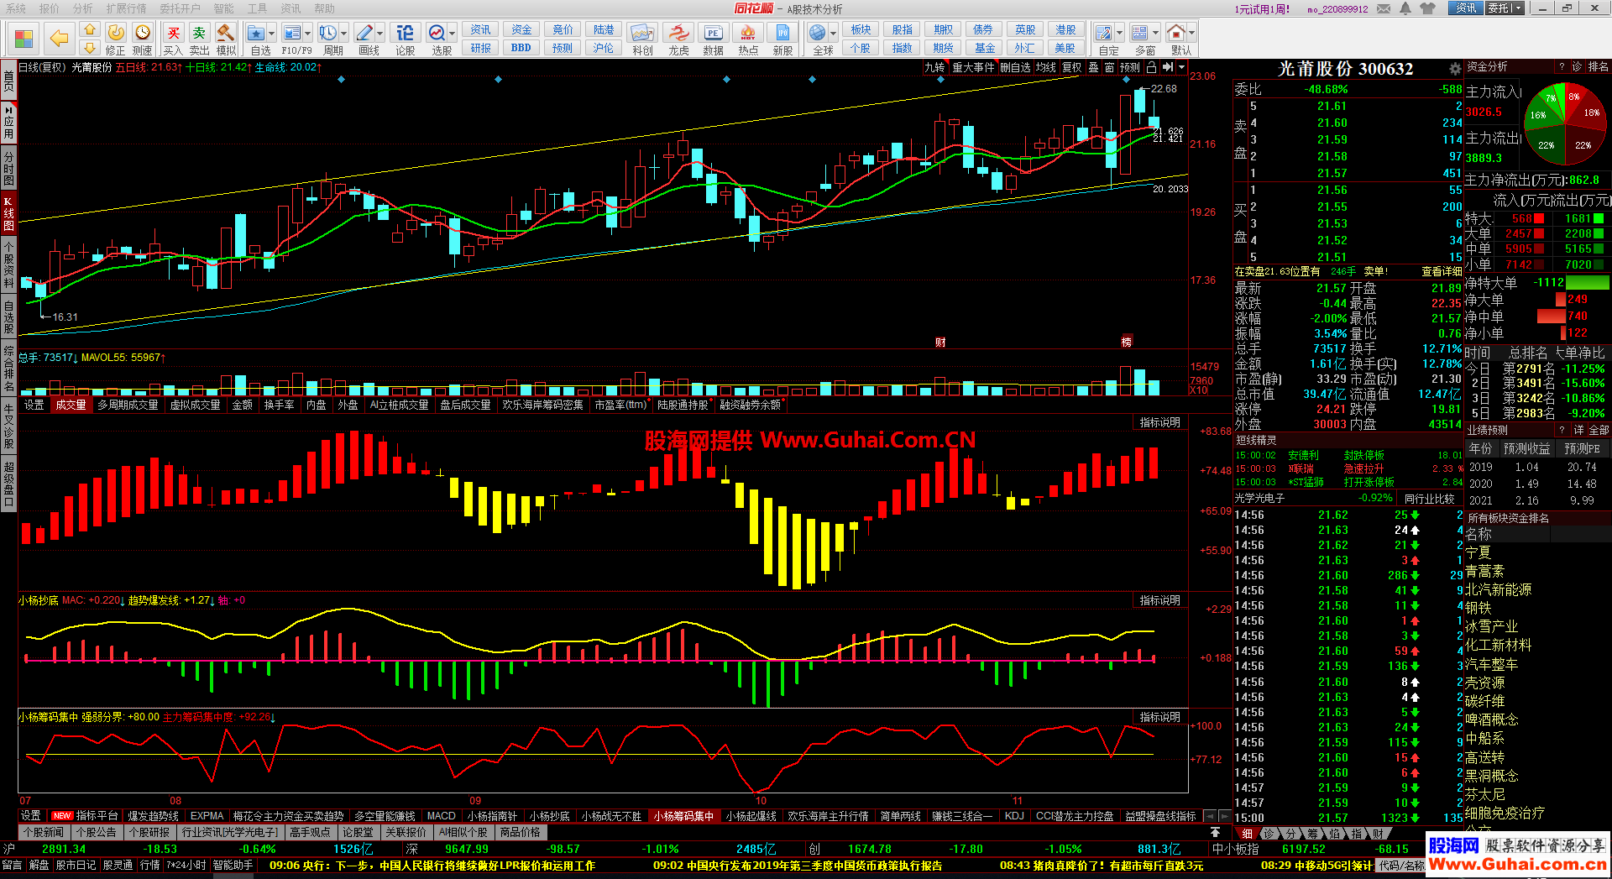Toggle the chart lock icon
The height and width of the screenshot is (879, 1612).
(1151, 67)
